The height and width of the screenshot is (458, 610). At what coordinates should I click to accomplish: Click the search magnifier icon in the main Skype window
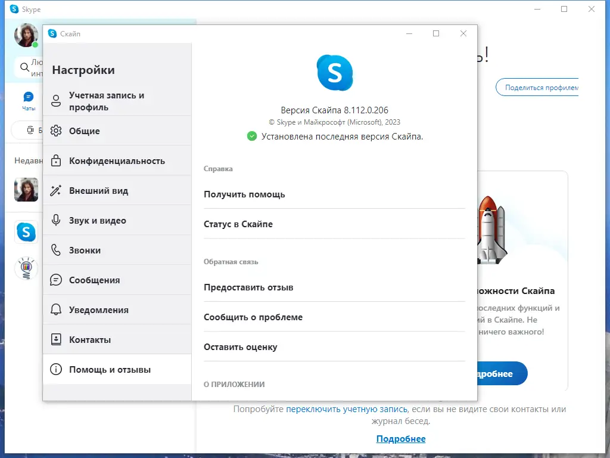[25, 67]
